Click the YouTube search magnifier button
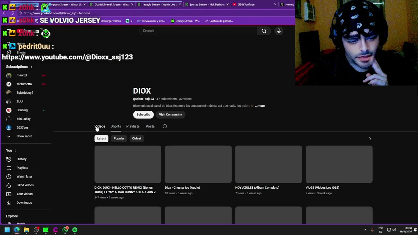This screenshot has width=418, height=235. [x=264, y=31]
